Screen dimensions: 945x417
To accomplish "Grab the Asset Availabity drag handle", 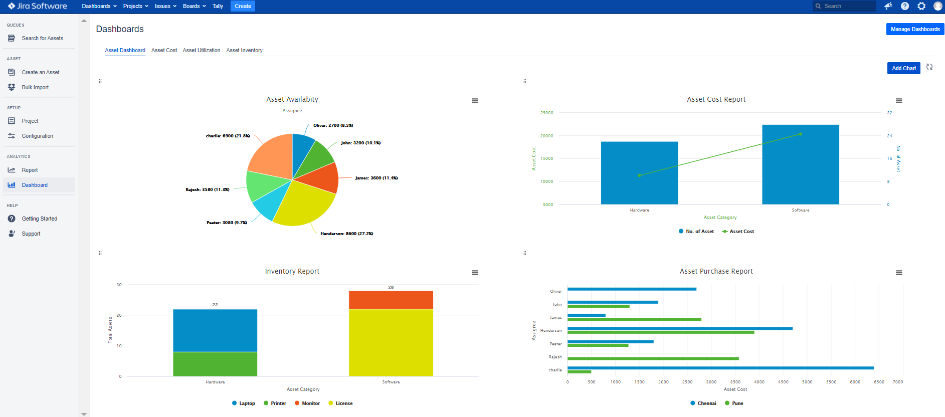I will point(100,81).
